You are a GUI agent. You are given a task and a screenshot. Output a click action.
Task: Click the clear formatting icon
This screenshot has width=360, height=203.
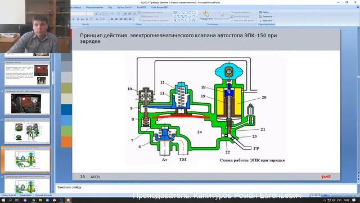106,14
